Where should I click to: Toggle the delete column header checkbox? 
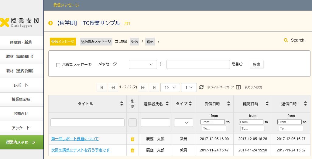click(132, 123)
